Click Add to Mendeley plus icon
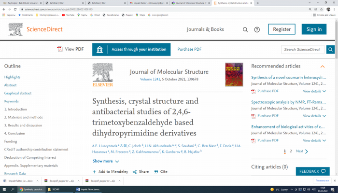The height and width of the screenshot is (193, 338). click(95, 172)
